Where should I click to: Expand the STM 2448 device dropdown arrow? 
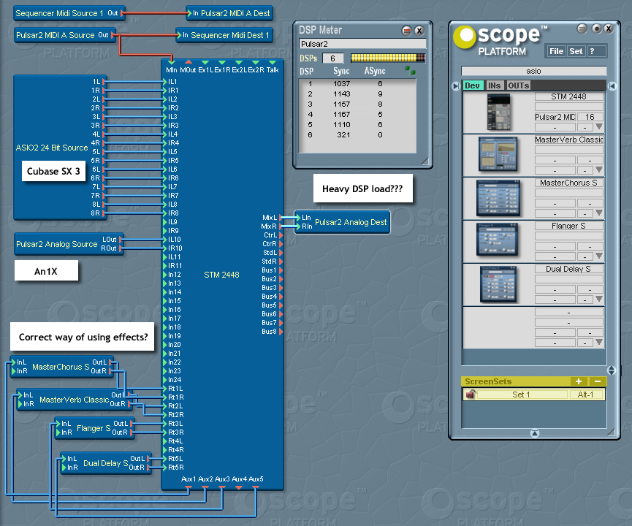[x=599, y=127]
